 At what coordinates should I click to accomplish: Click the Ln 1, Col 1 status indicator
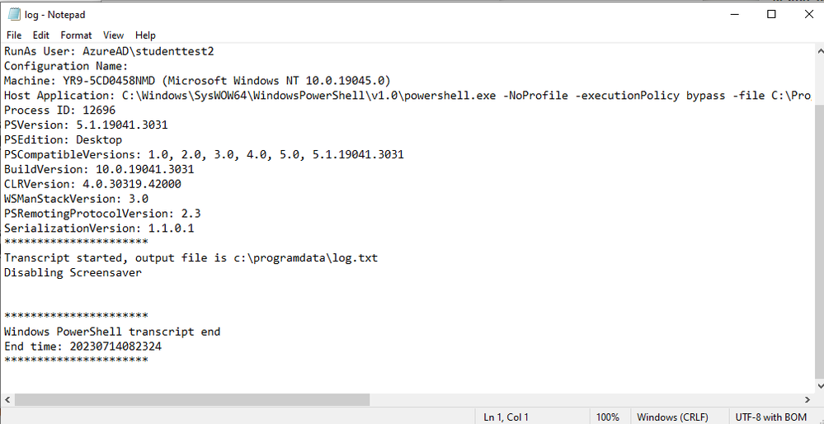click(506, 417)
